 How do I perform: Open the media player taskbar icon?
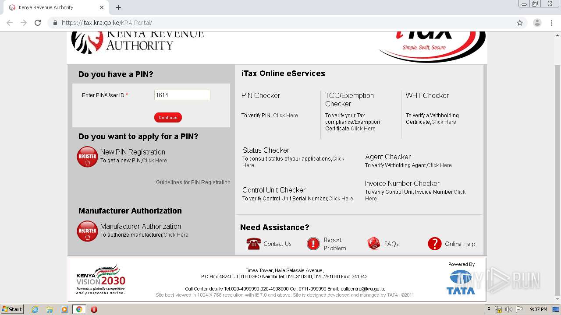click(x=64, y=309)
